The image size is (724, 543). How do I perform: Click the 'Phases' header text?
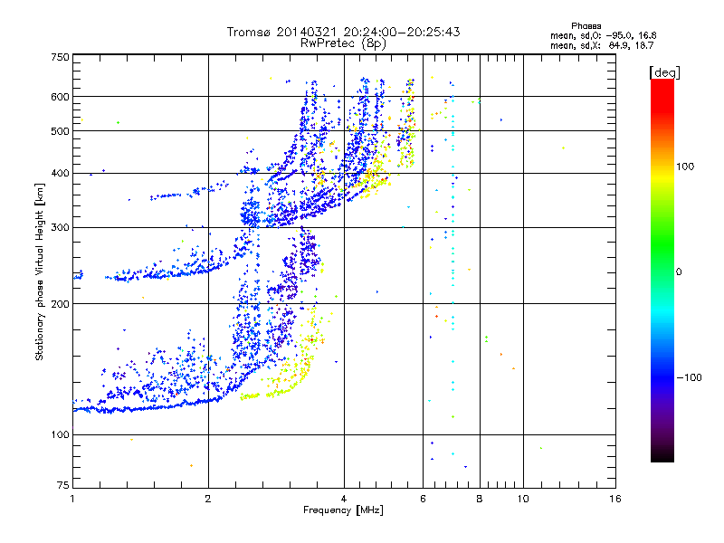click(x=586, y=26)
